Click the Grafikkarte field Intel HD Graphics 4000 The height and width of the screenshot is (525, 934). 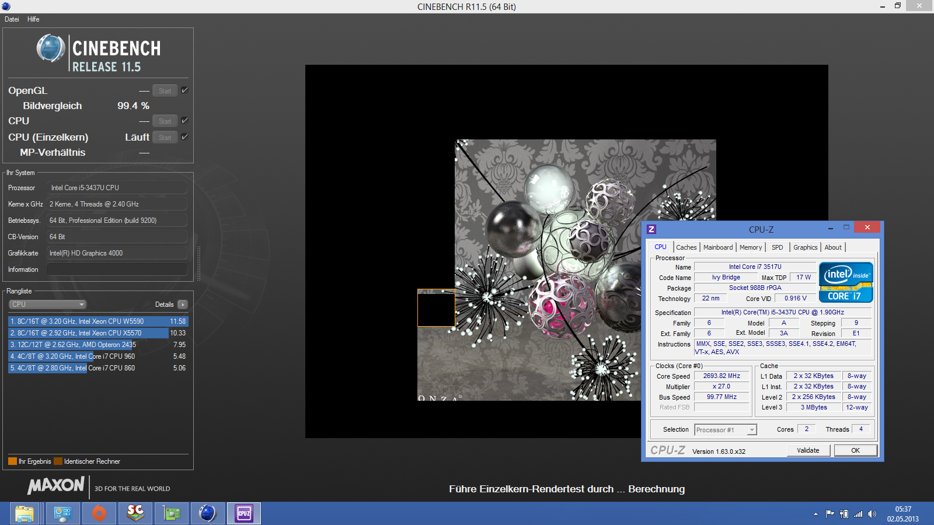point(117,253)
